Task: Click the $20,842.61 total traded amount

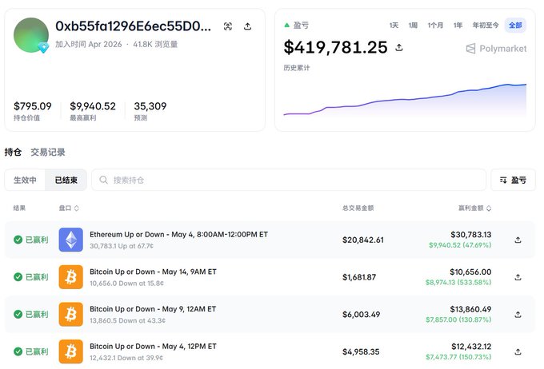Action: click(363, 240)
